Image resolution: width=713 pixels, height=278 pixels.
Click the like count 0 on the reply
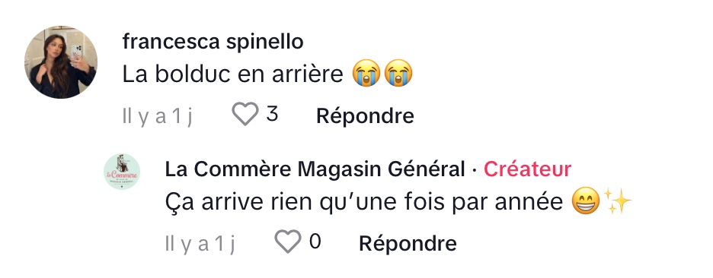315,242
